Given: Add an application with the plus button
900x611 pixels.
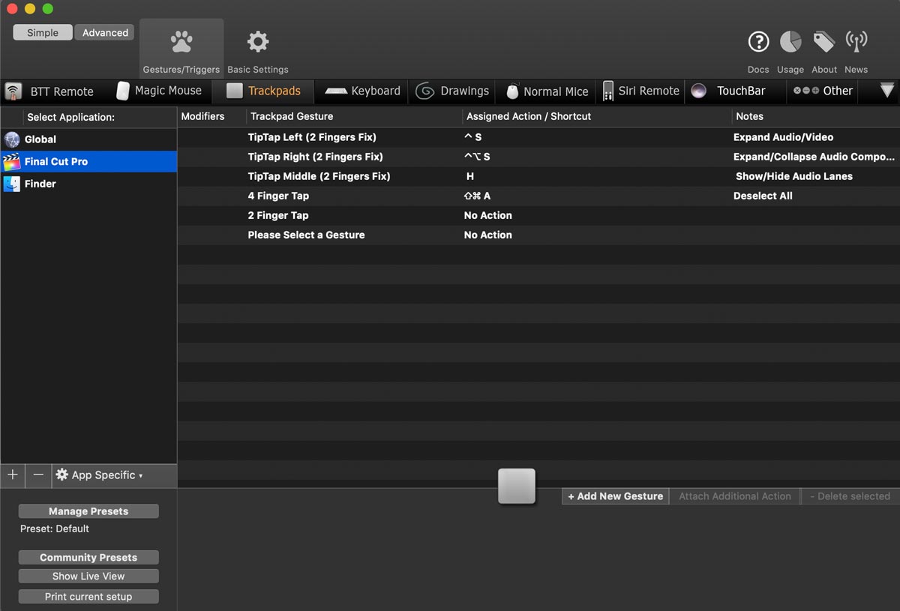Looking at the screenshot, I should tap(13, 475).
